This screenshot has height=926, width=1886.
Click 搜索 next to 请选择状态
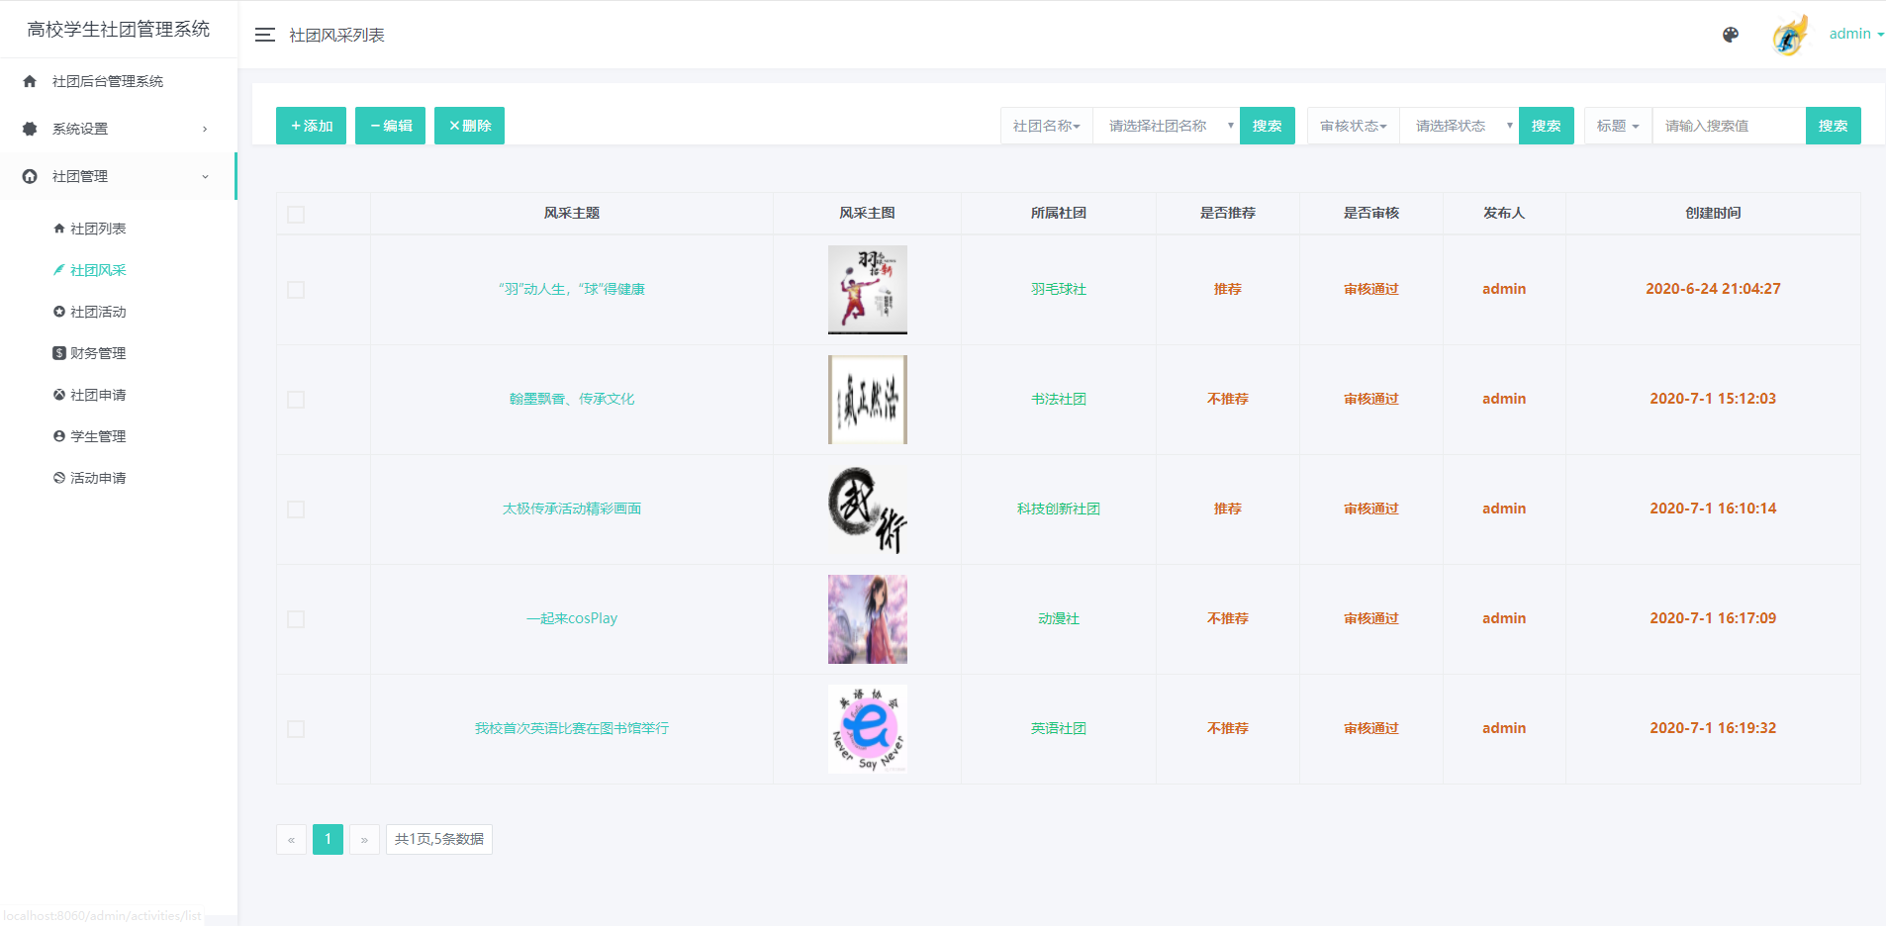(1547, 126)
